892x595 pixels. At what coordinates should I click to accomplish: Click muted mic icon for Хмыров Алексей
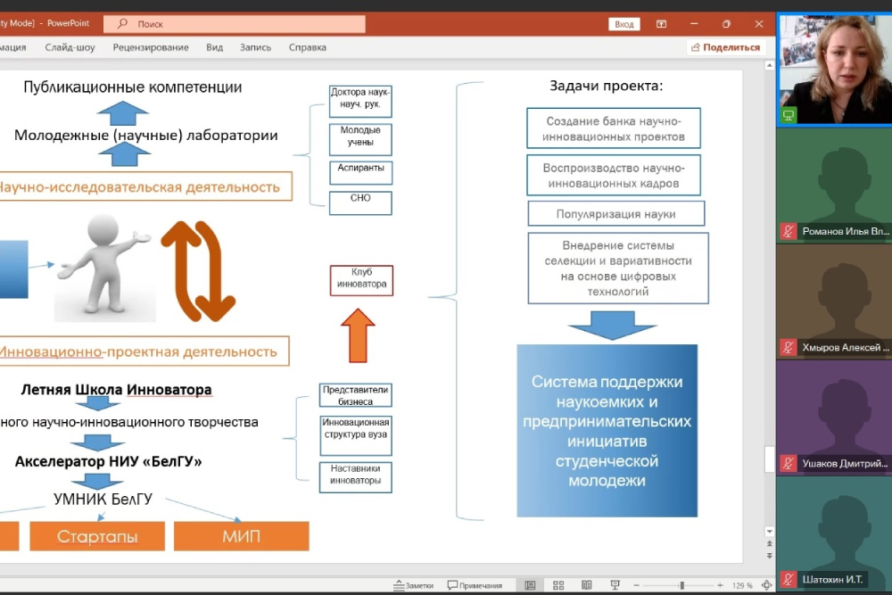coord(788,347)
